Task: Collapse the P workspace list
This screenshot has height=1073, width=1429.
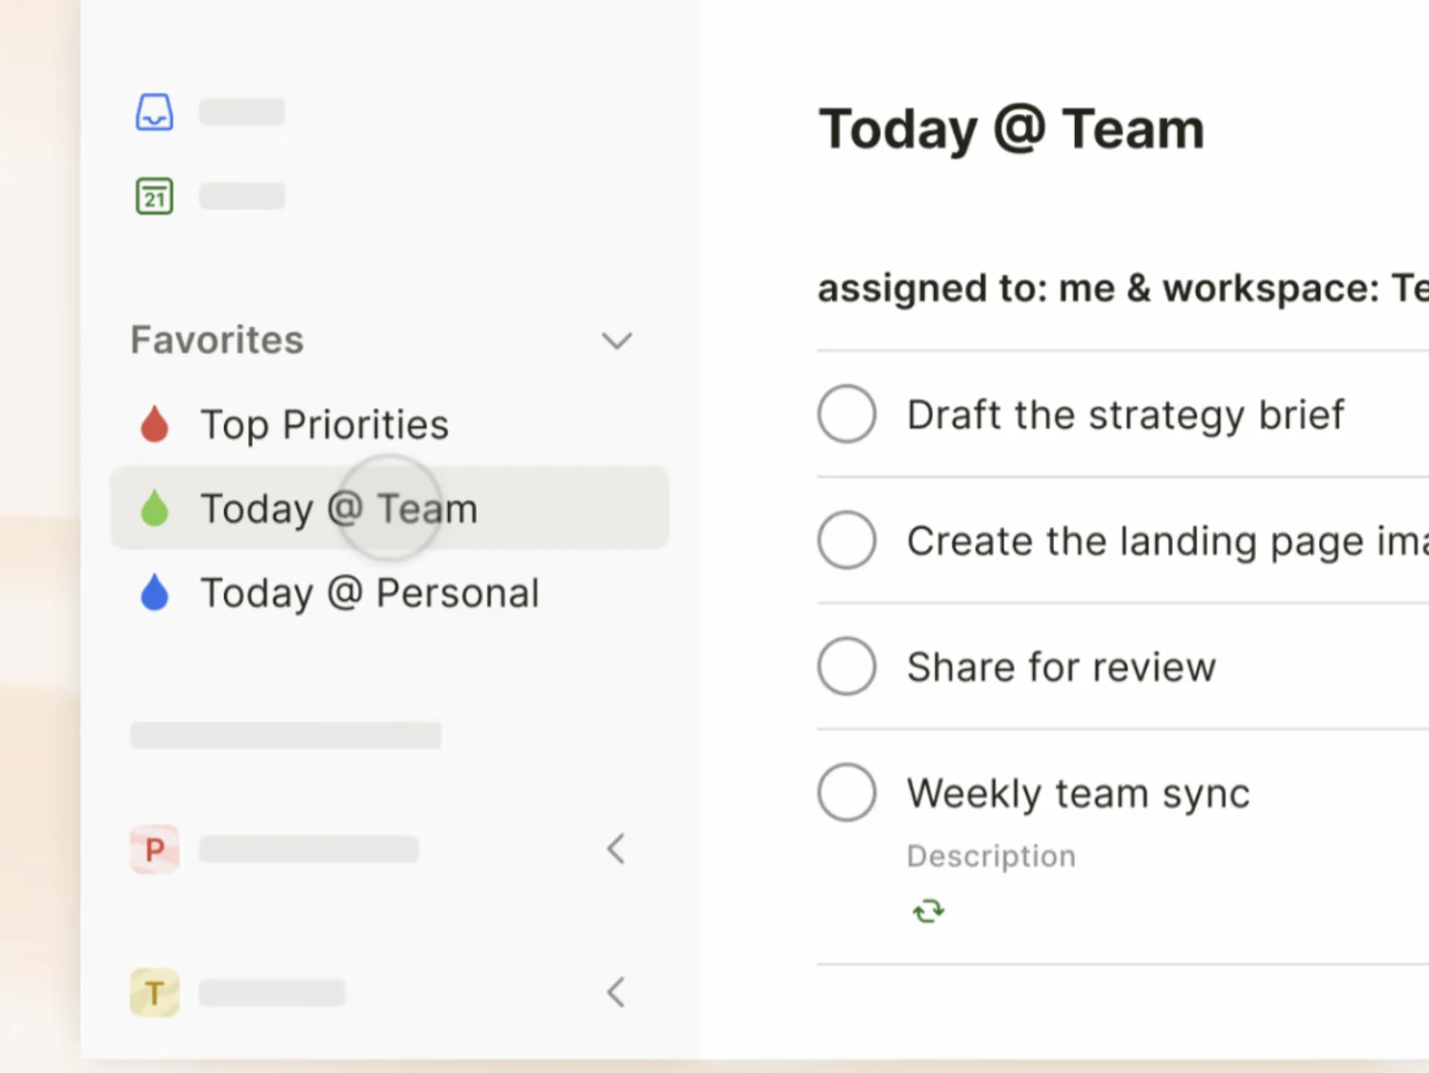Action: click(x=615, y=849)
